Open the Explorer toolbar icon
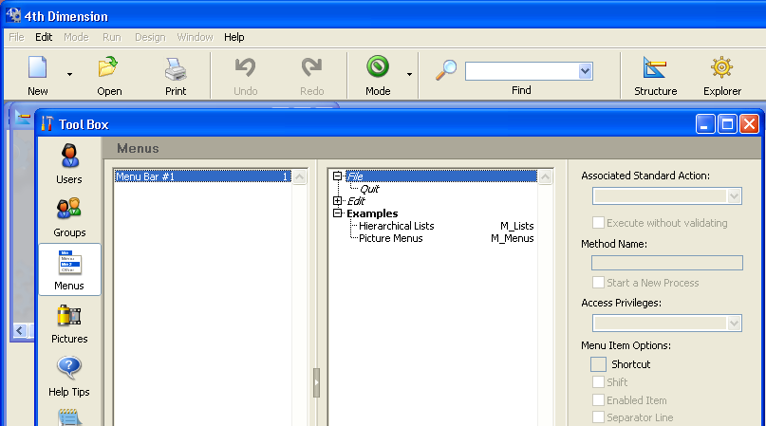 721,69
